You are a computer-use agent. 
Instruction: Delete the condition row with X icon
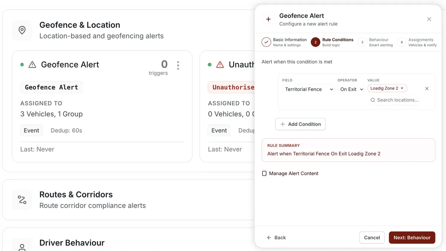point(427,89)
